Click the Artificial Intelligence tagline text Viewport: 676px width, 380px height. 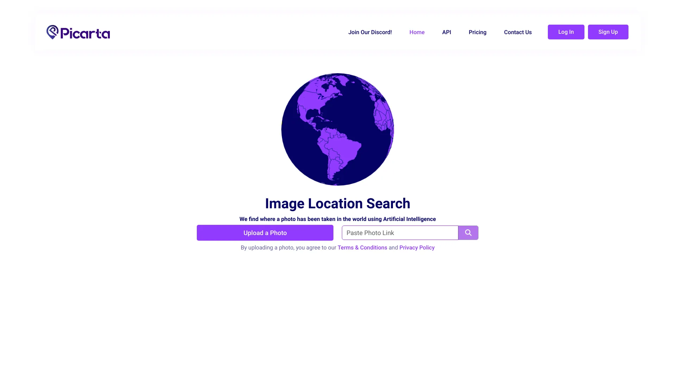(x=337, y=219)
